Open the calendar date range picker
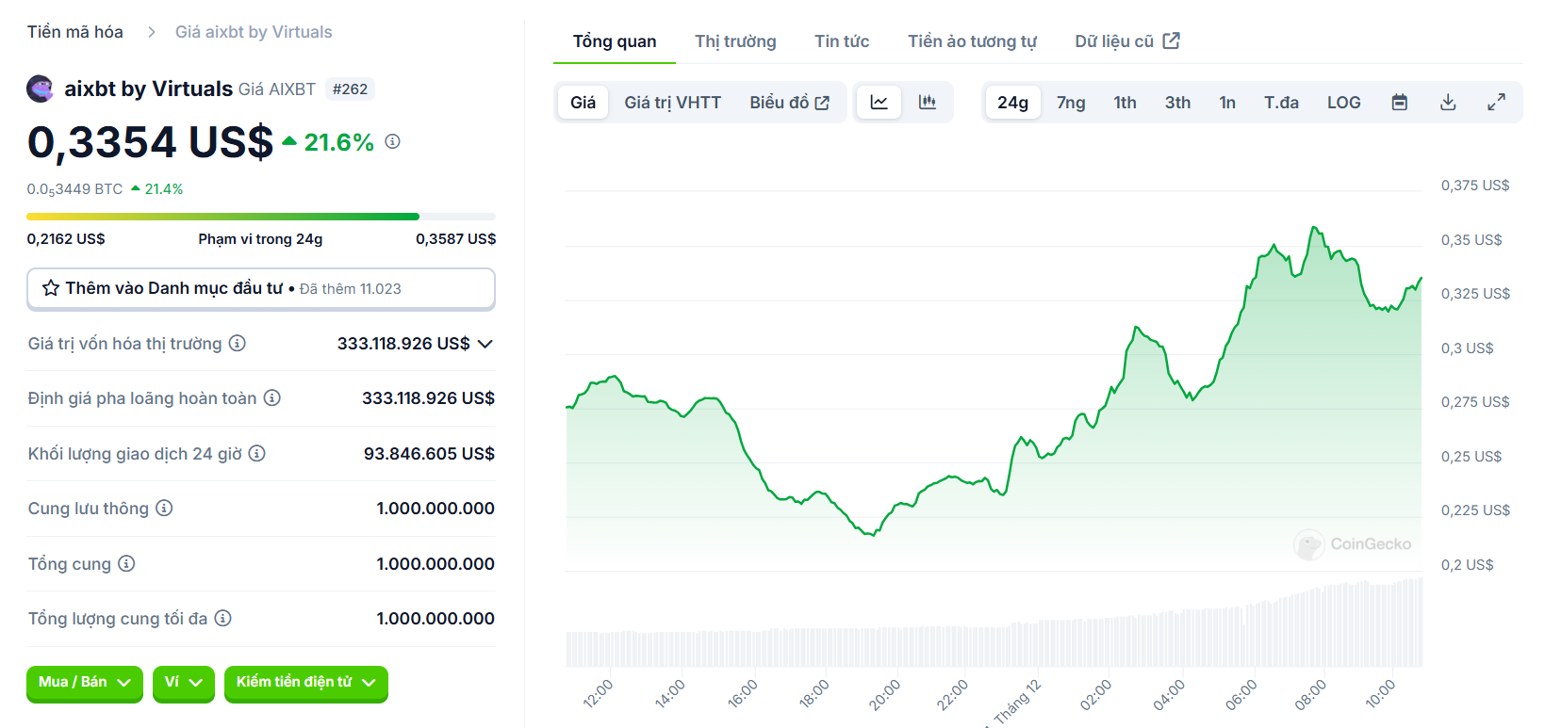 click(x=1400, y=102)
